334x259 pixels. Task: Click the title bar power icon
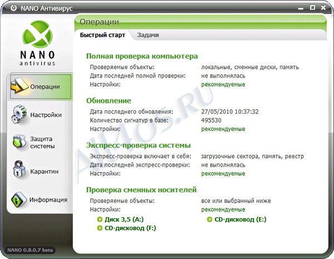tap(14, 8)
